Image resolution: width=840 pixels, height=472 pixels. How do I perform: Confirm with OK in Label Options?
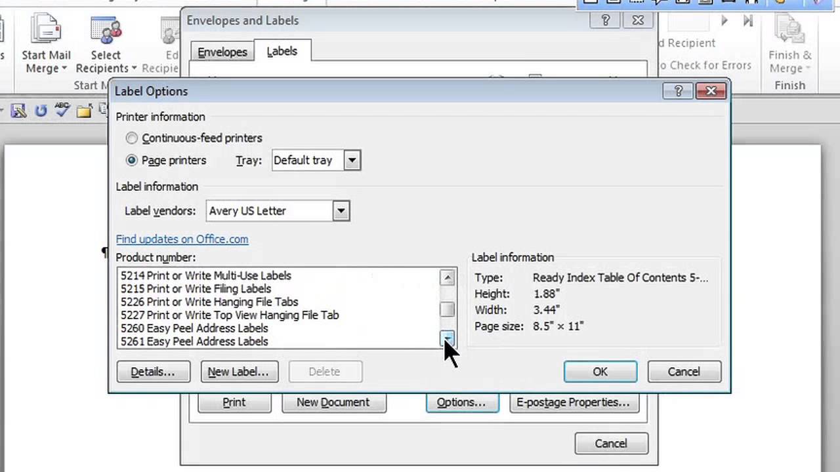[x=600, y=372]
